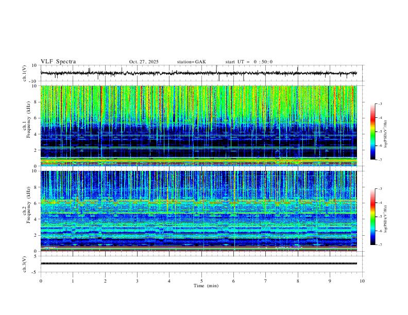Click time axis tick label "6"
Image resolution: width=408 pixels, height=315 pixels.
(233, 281)
